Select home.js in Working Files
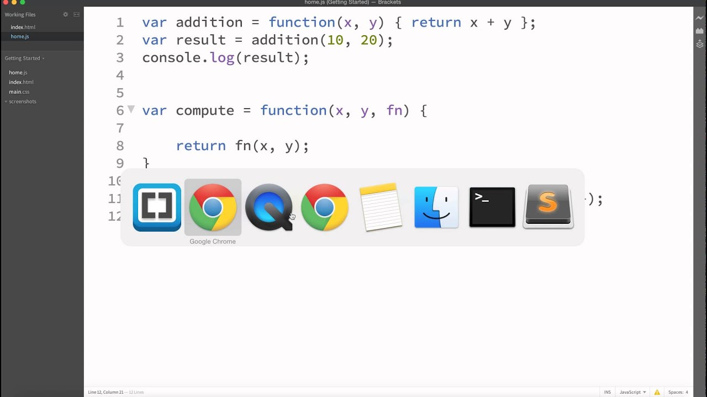The width and height of the screenshot is (707, 397). point(20,36)
